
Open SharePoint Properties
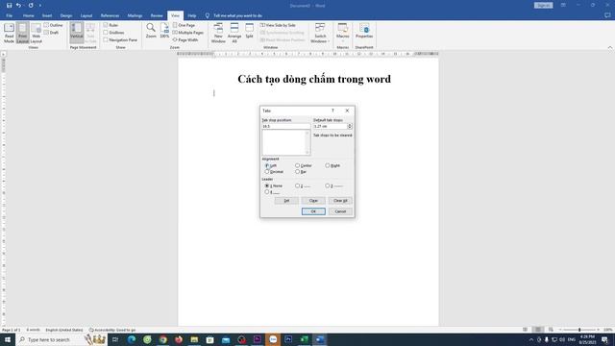364,31
